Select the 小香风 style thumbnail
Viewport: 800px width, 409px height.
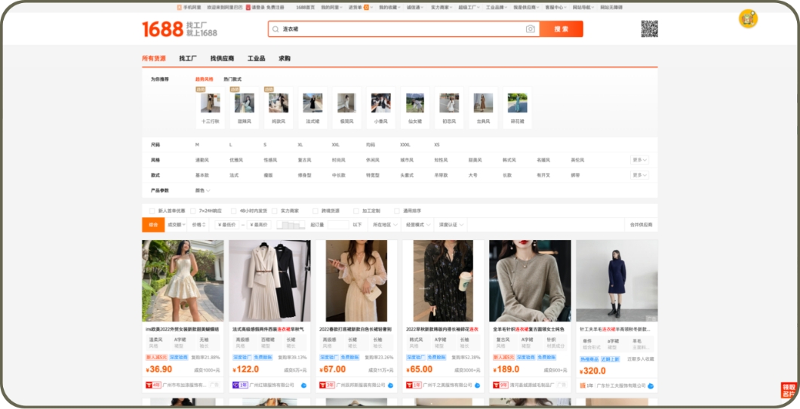(x=381, y=102)
